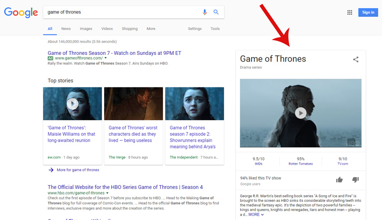Click the Sign in button
Viewport: 382px width, 220px height.
(368, 12)
